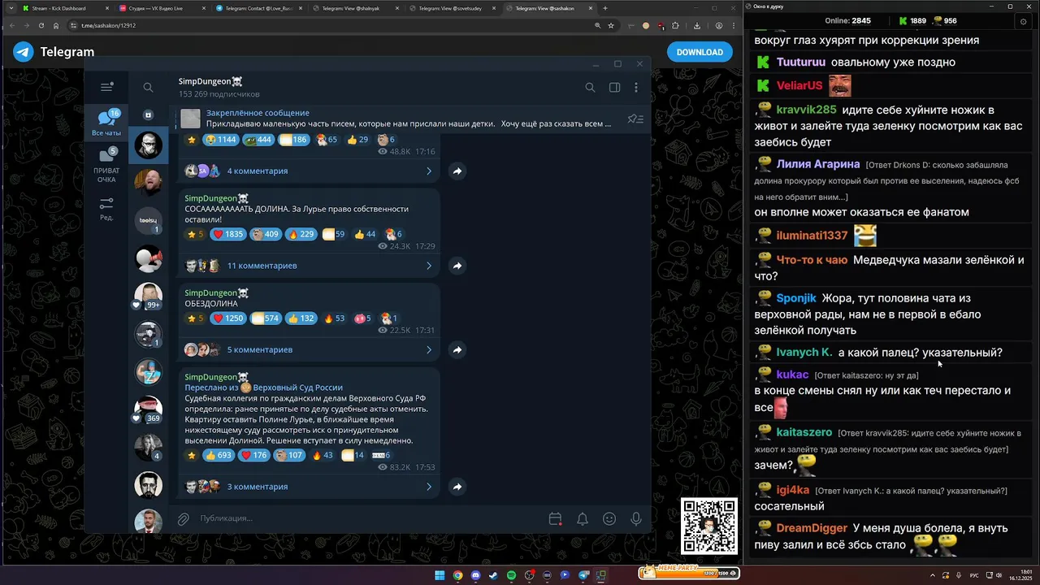Open Chrome extensions puzzle icon

[x=675, y=25]
